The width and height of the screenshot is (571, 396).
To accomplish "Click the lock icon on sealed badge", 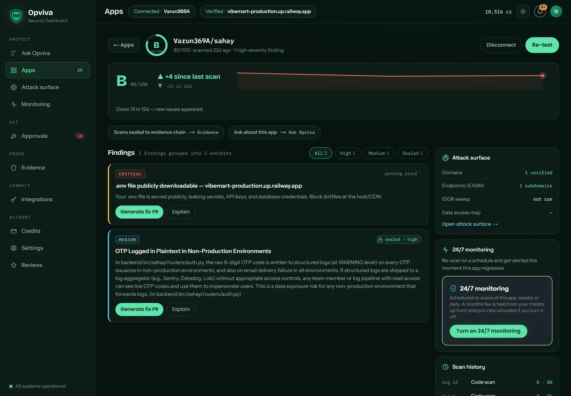I will [381, 240].
